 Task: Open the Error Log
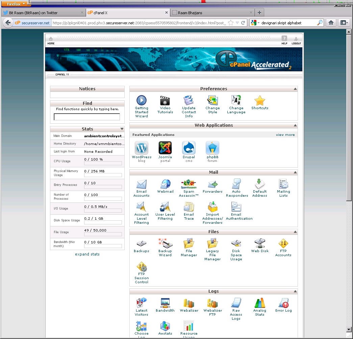coord(283,305)
